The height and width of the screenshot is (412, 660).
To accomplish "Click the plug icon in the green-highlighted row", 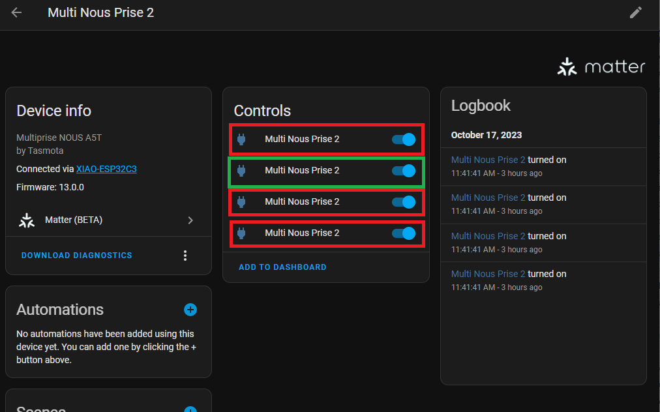I will click(242, 170).
